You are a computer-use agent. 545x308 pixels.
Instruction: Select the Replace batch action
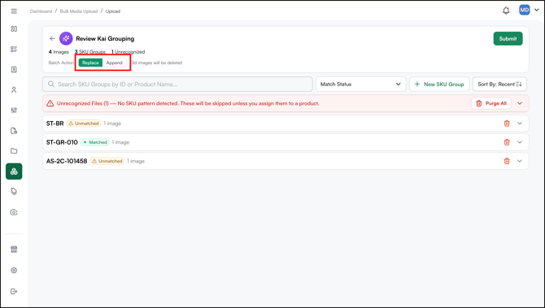[91, 63]
